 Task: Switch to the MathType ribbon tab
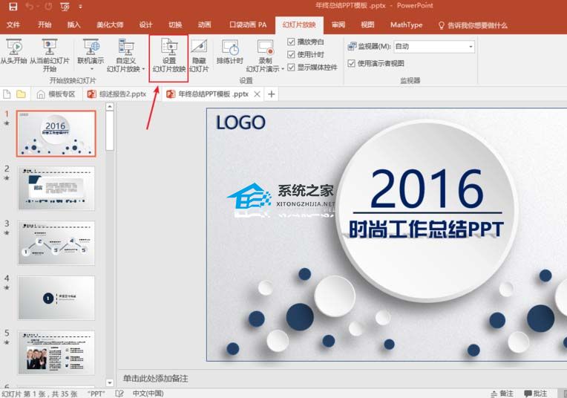[407, 25]
